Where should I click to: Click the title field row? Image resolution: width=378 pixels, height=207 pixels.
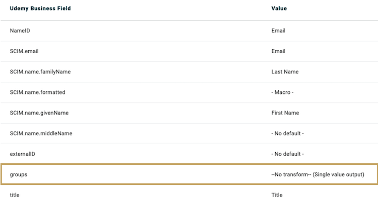[15, 195]
